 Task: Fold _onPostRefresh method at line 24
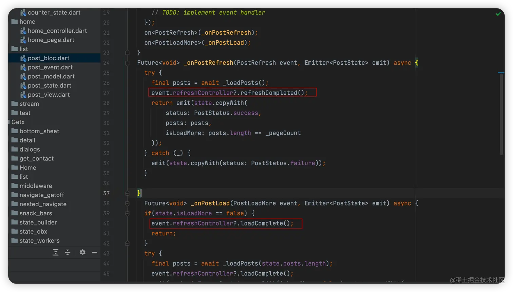tap(127, 63)
